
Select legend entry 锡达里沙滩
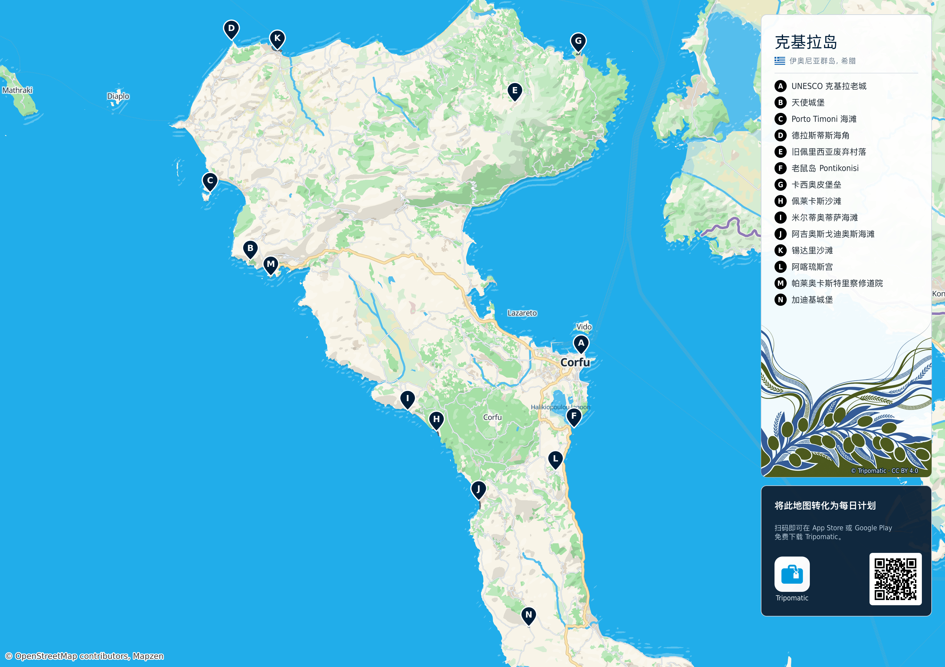pos(812,251)
